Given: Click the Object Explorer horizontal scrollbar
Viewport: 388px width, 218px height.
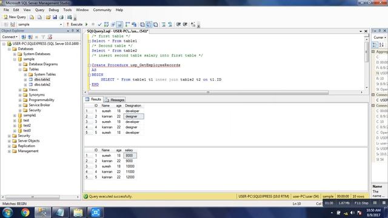Looking at the screenshot, I should (x=32, y=197).
